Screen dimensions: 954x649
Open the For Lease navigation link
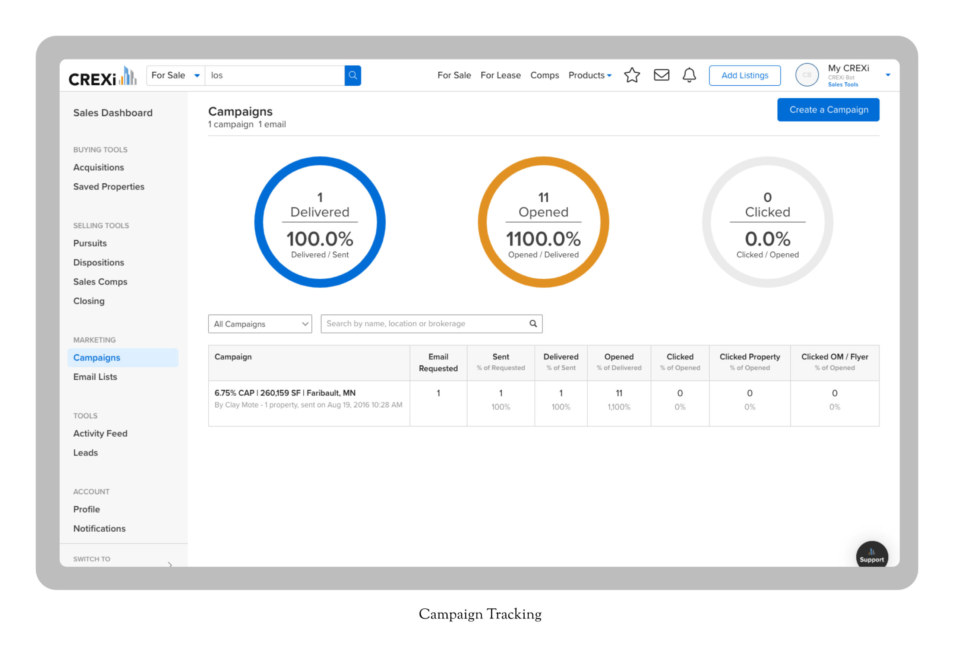click(x=500, y=76)
